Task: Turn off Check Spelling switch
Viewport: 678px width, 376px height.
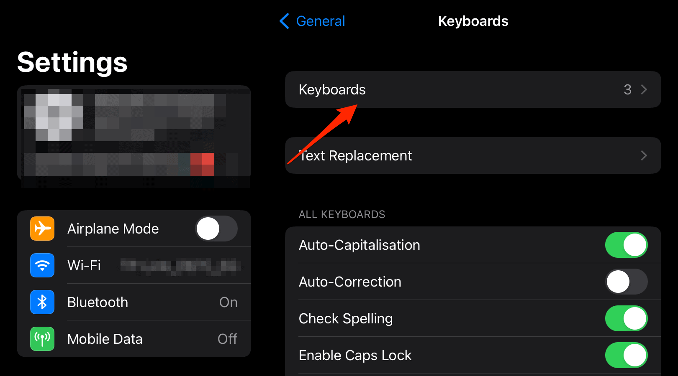Action: point(626,318)
